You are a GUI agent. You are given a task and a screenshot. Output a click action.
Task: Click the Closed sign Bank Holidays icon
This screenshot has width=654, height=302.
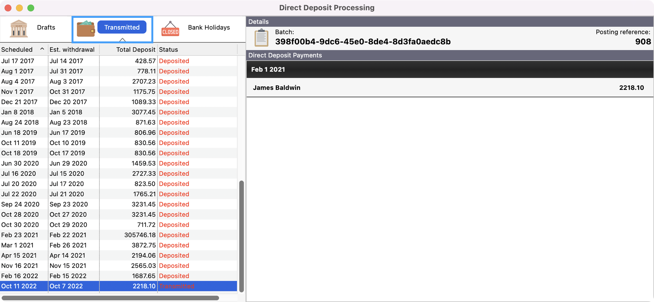pyautogui.click(x=170, y=29)
